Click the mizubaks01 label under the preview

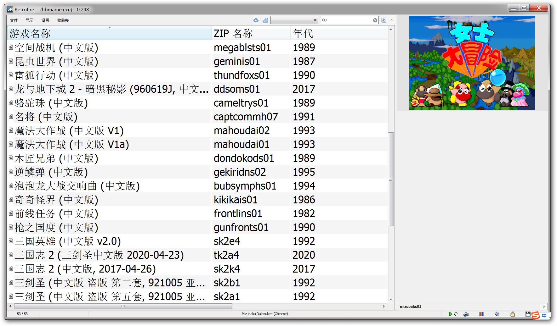tap(411, 307)
